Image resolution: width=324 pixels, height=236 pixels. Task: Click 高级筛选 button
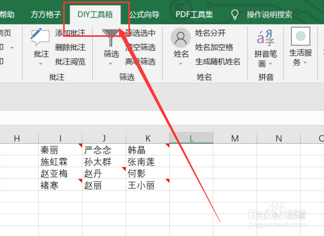click(x=140, y=62)
